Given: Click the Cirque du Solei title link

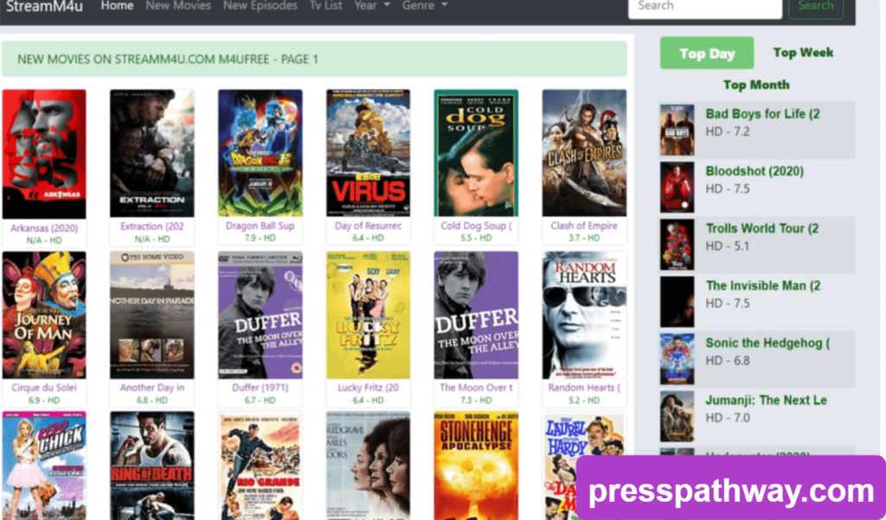Looking at the screenshot, I should coord(44,388).
